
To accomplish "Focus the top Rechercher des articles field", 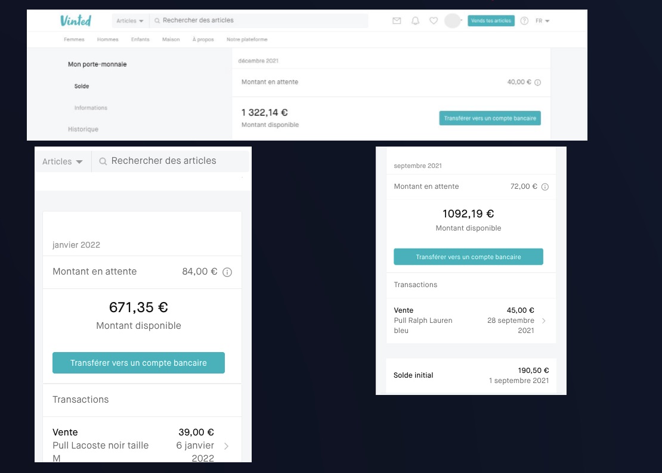I will pos(258,21).
